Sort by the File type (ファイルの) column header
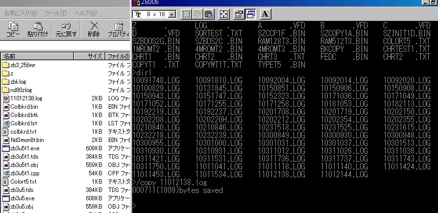This screenshot has width=438, height=213. [118, 56]
